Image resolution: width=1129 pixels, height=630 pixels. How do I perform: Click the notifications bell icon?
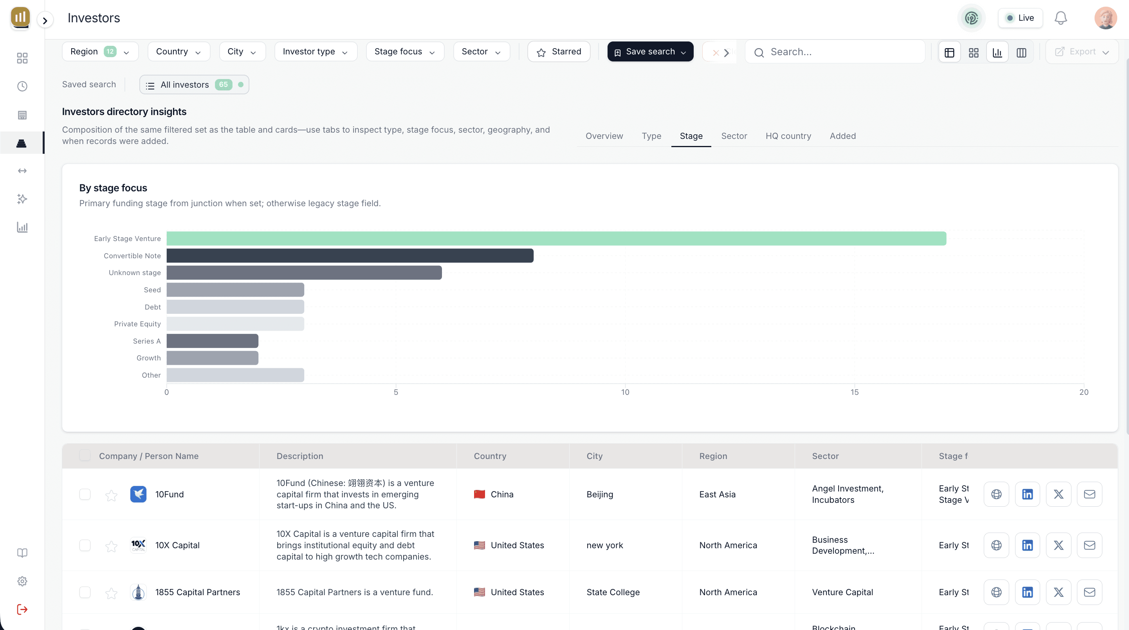pos(1060,18)
